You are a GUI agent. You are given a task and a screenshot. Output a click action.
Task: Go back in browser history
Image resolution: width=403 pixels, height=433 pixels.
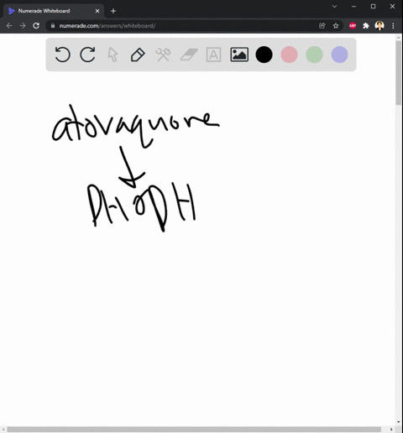coord(9,26)
